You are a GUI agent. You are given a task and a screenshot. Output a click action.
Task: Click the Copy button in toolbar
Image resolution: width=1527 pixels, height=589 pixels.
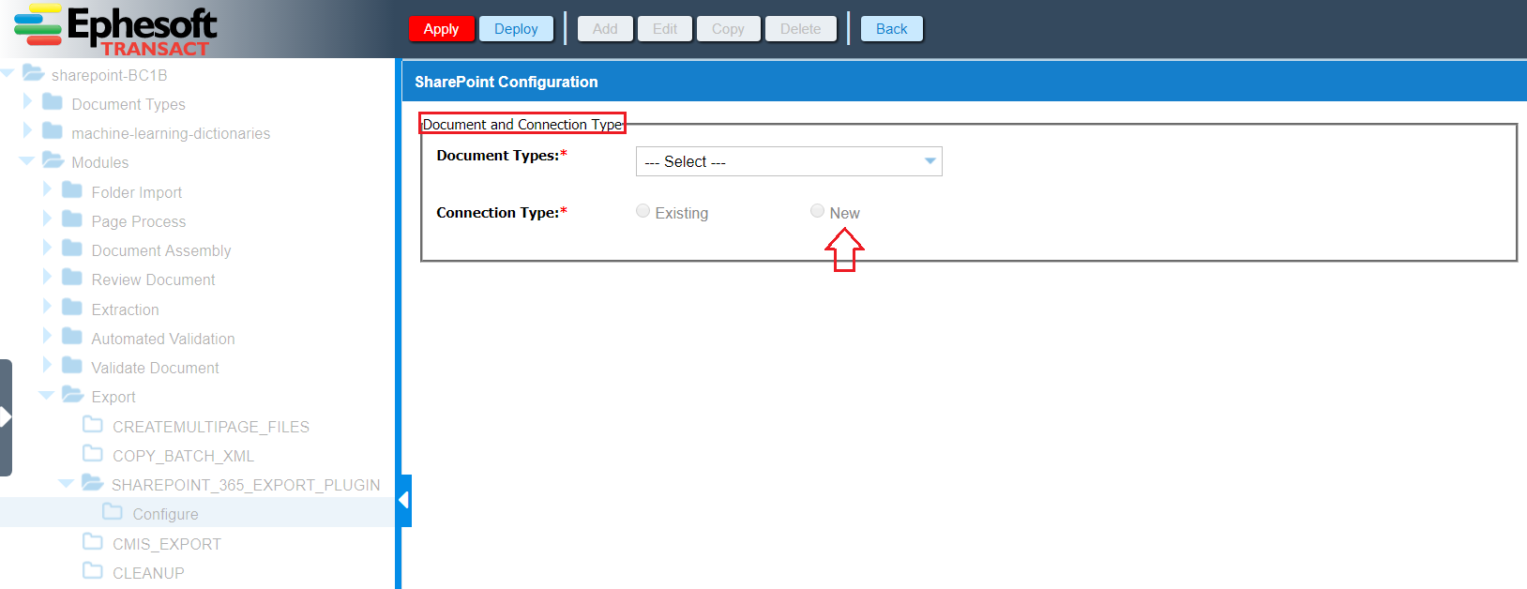coord(728,29)
